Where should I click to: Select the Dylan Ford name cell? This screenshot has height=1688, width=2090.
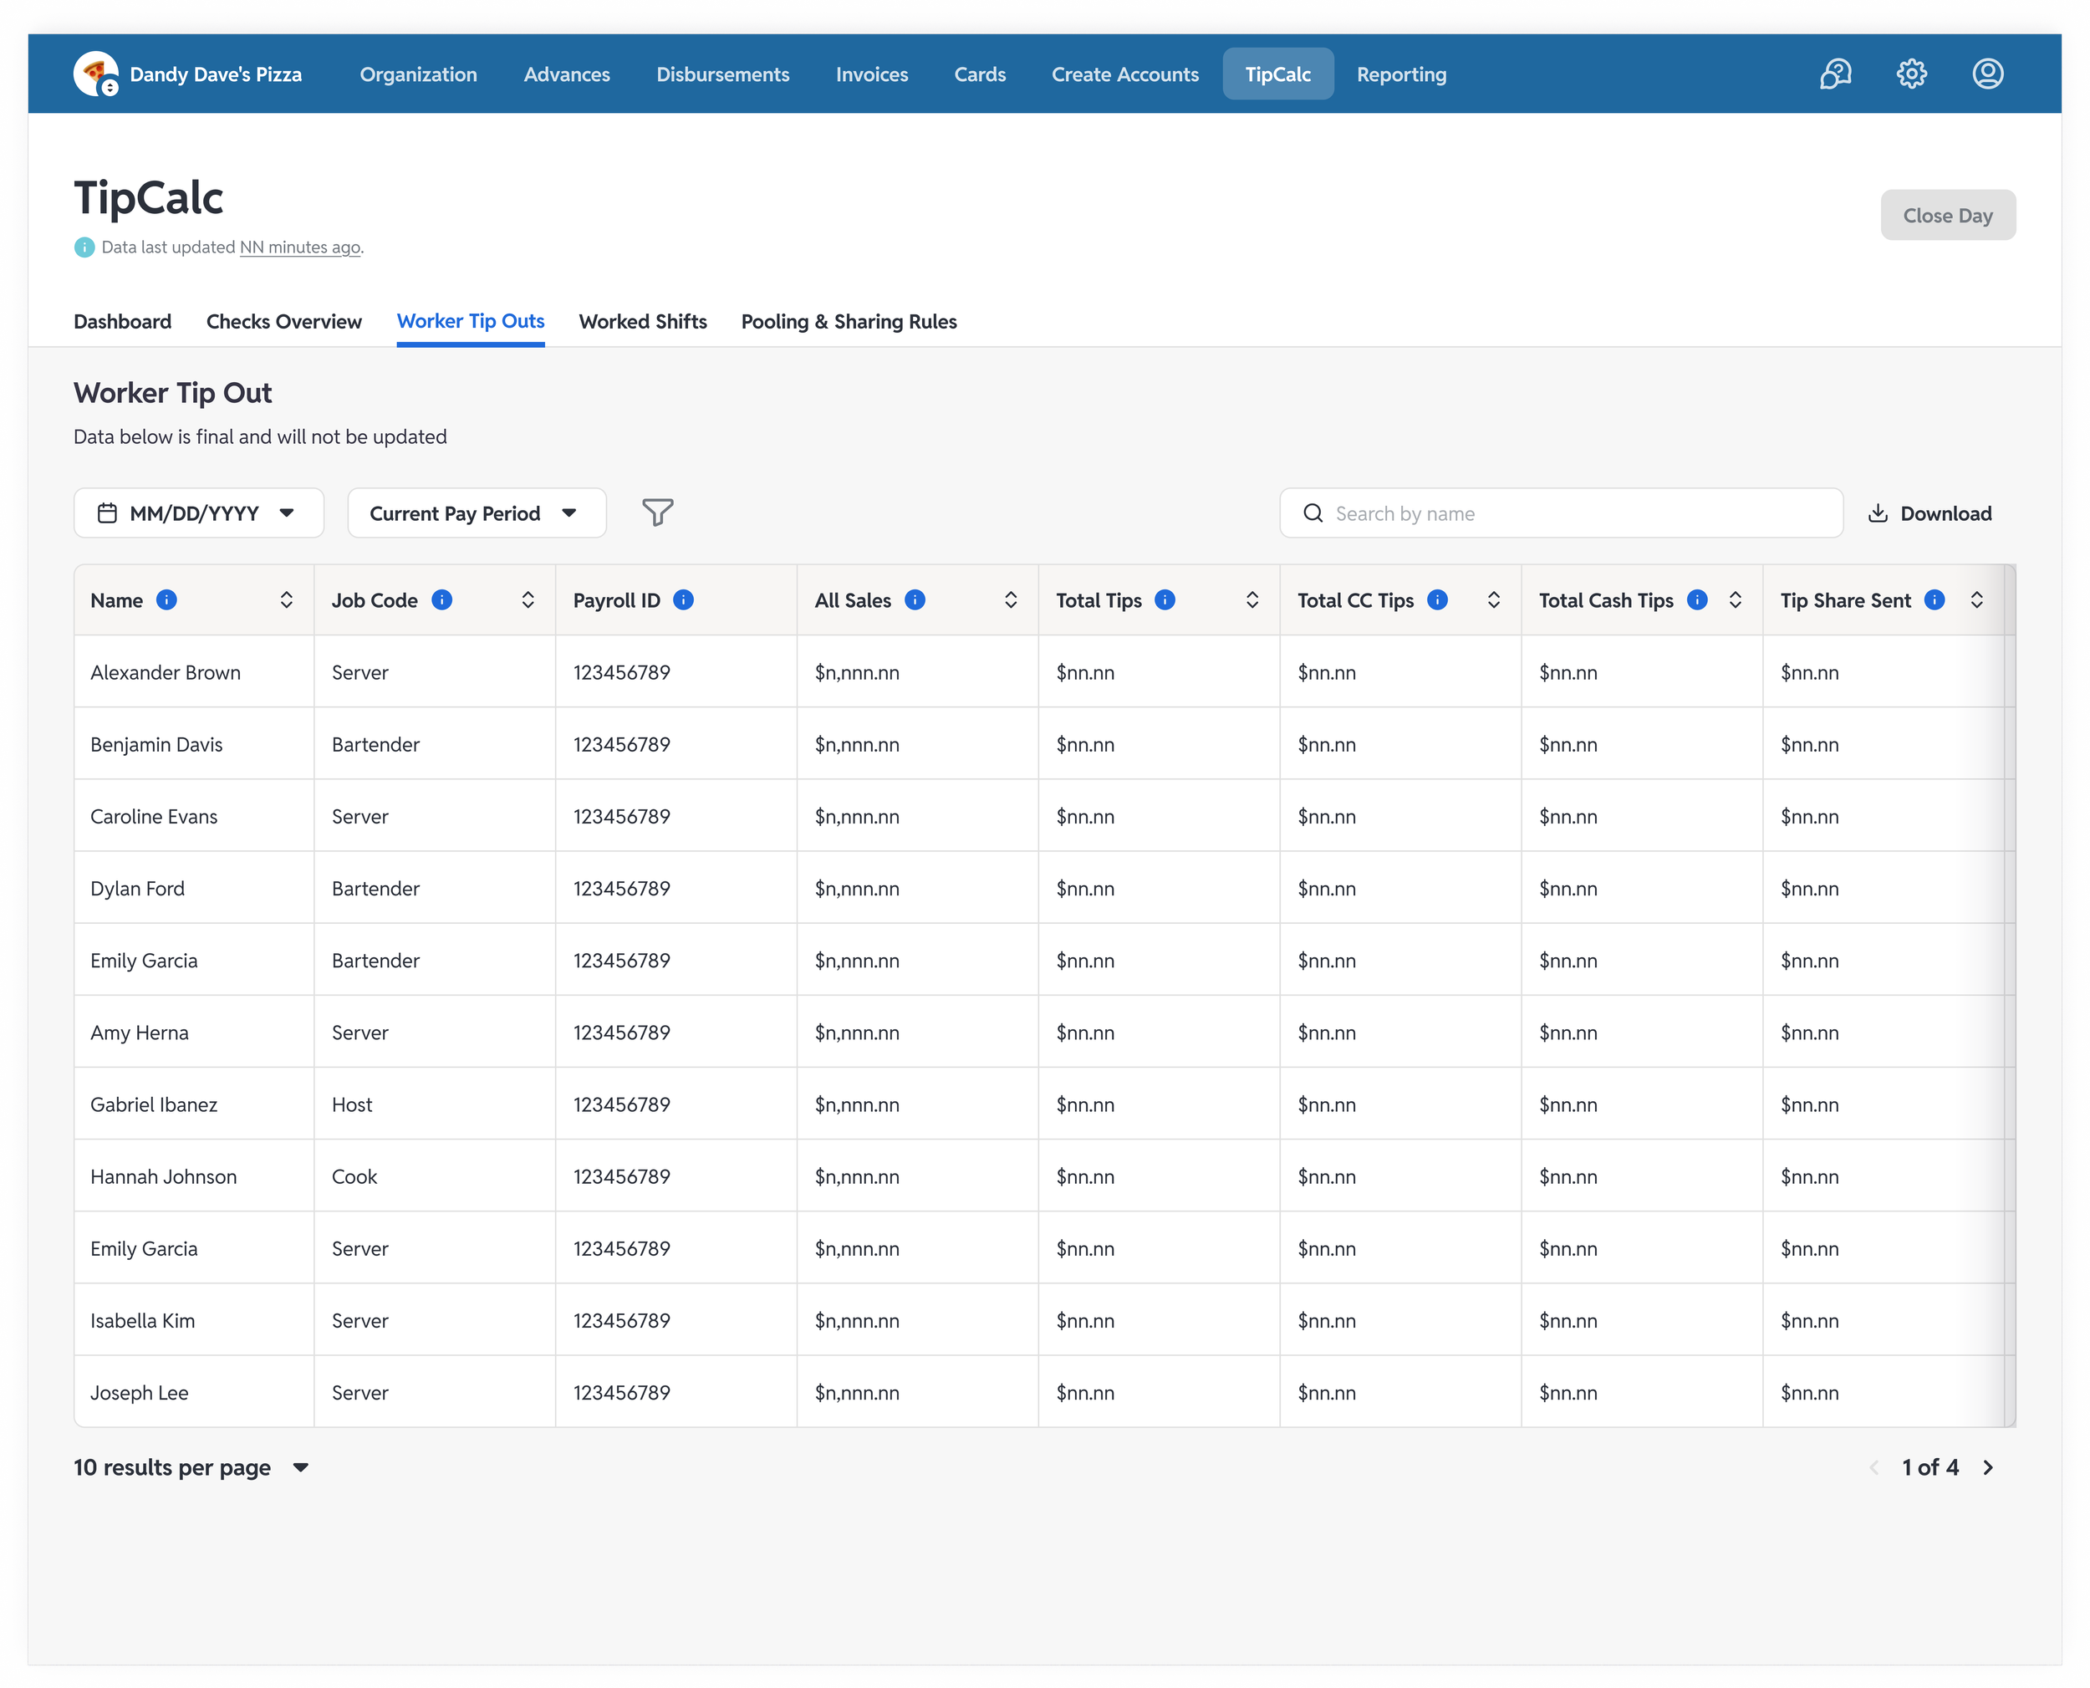[195, 888]
